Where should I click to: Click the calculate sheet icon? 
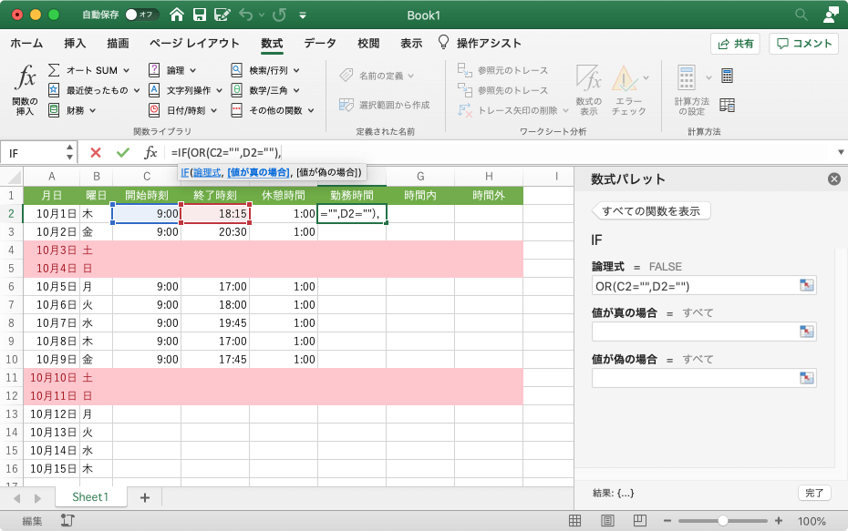[728, 105]
